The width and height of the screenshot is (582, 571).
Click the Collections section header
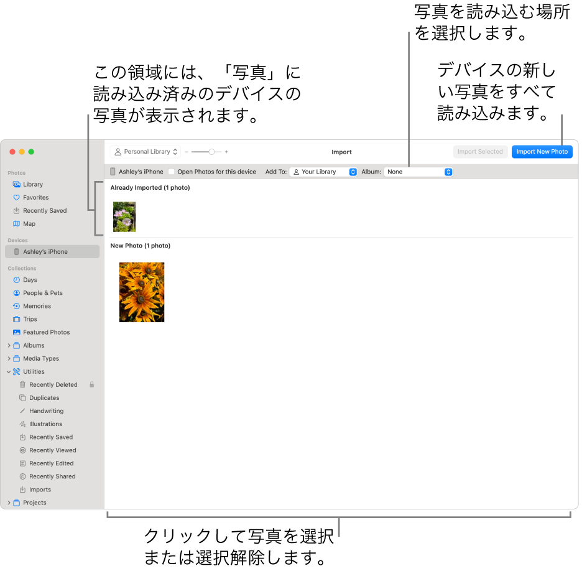click(22, 269)
